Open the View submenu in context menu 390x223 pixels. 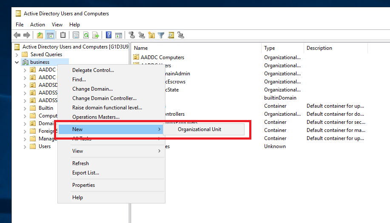111,151
